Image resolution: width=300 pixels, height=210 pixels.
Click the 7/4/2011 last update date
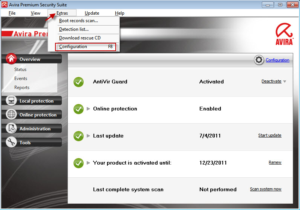(x=210, y=136)
